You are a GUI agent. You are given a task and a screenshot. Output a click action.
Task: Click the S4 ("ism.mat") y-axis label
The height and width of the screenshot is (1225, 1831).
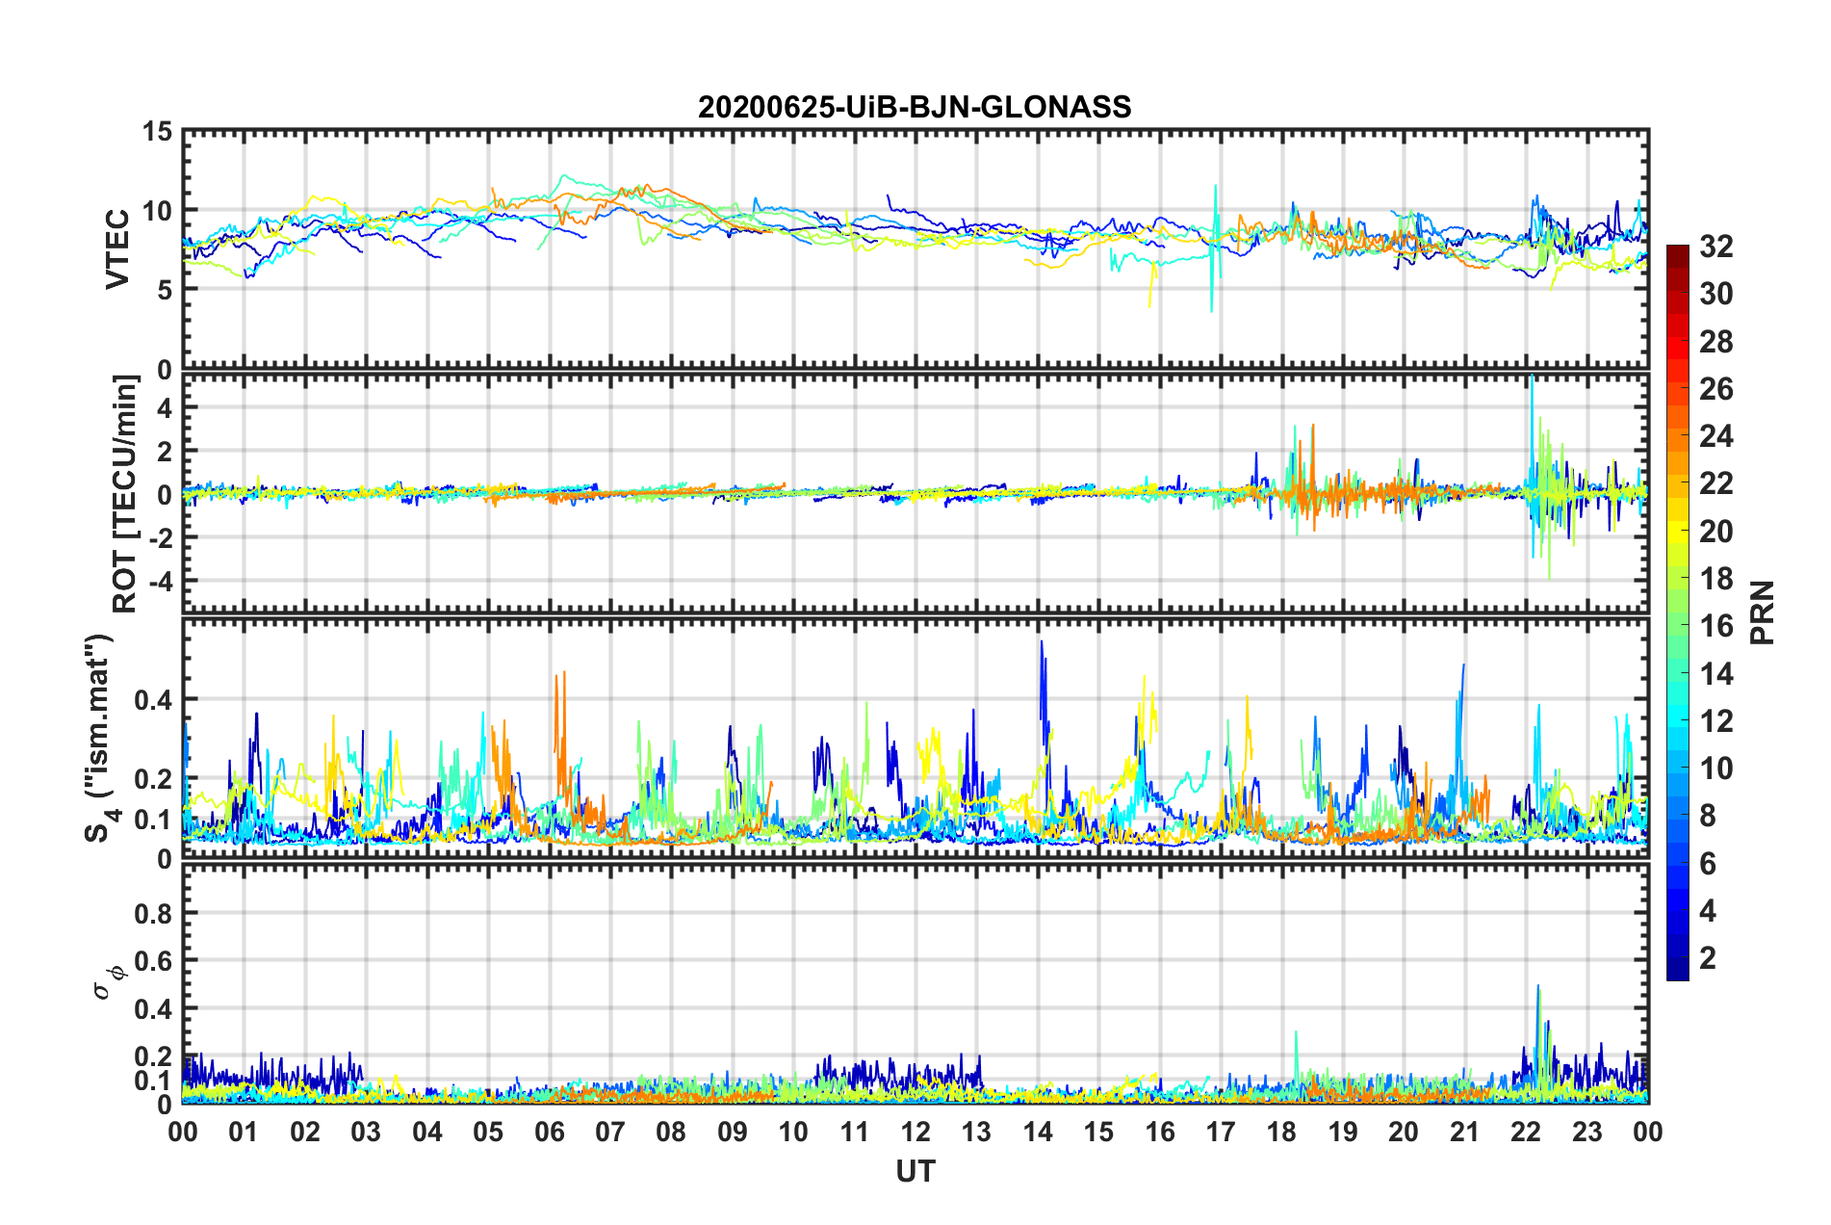click(101, 739)
